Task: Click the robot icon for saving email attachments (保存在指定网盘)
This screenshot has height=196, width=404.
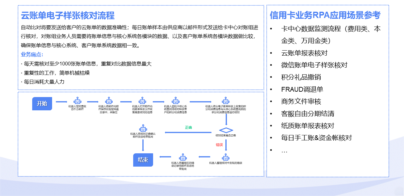Action: pos(109,101)
